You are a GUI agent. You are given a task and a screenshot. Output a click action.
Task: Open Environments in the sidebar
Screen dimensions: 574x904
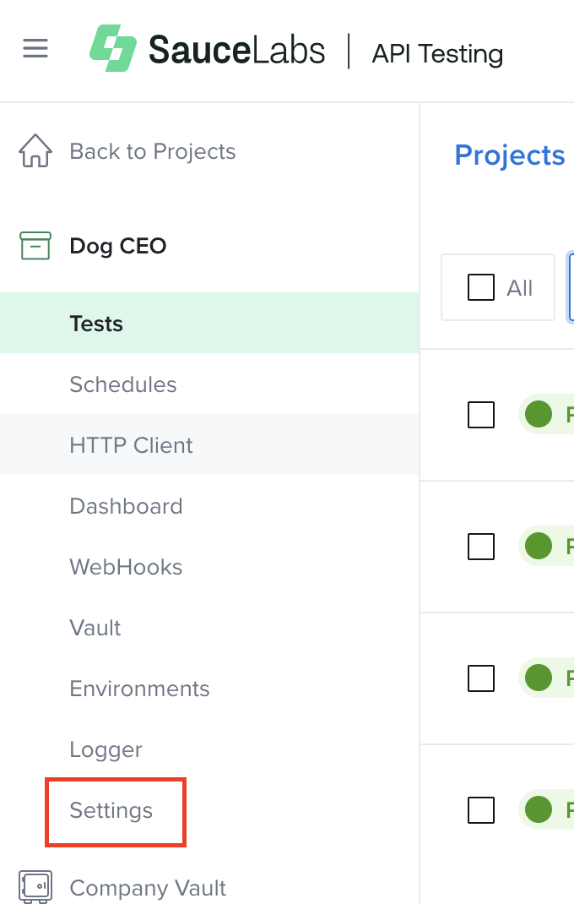(x=139, y=689)
